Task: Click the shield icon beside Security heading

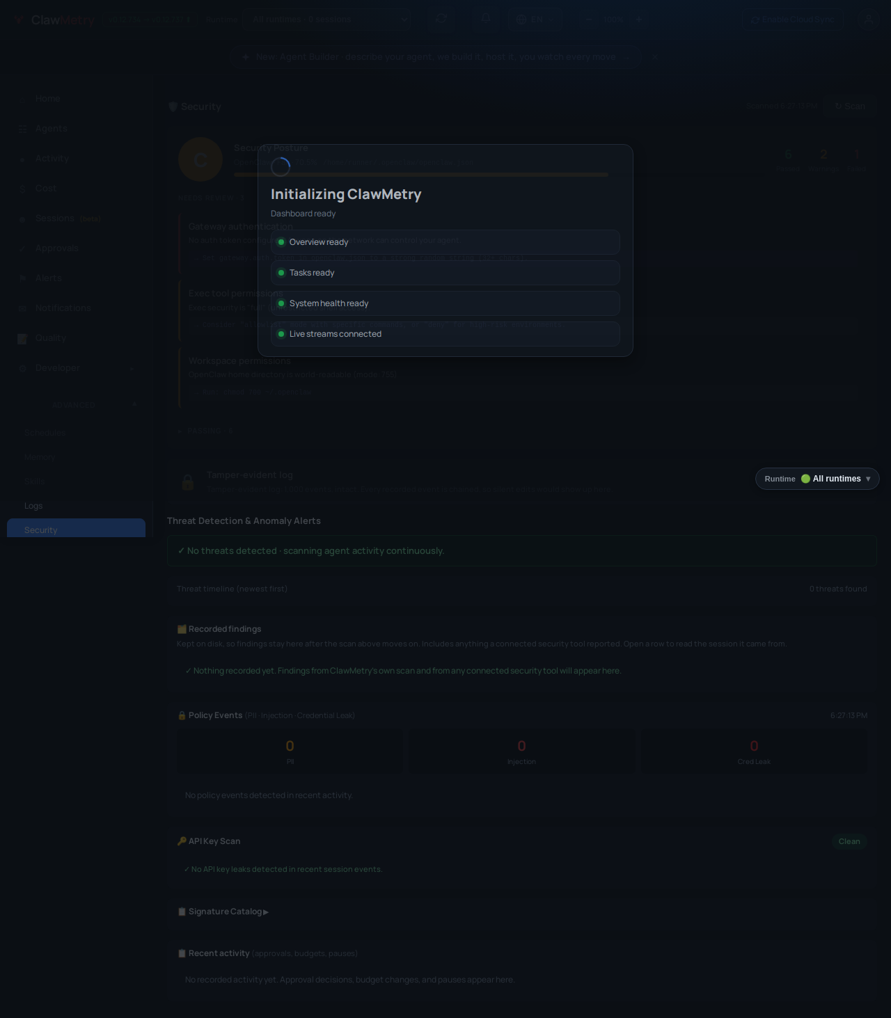Action: (x=173, y=106)
